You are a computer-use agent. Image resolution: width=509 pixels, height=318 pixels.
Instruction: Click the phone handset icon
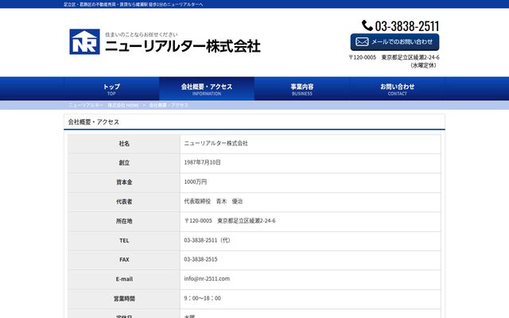point(367,25)
